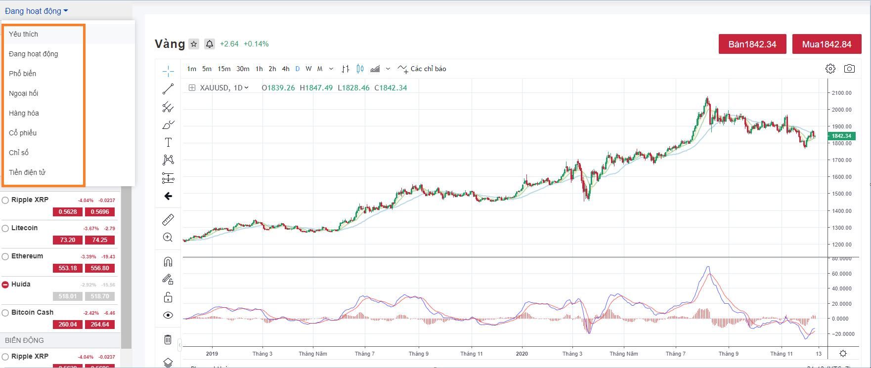This screenshot has width=871, height=368.
Task: Choose Chỉ số from the menu
Action: click(68, 153)
